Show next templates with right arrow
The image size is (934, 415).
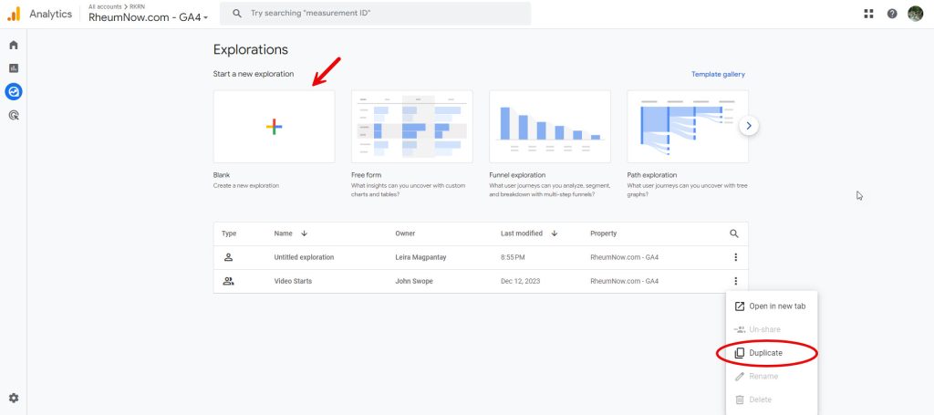(749, 126)
